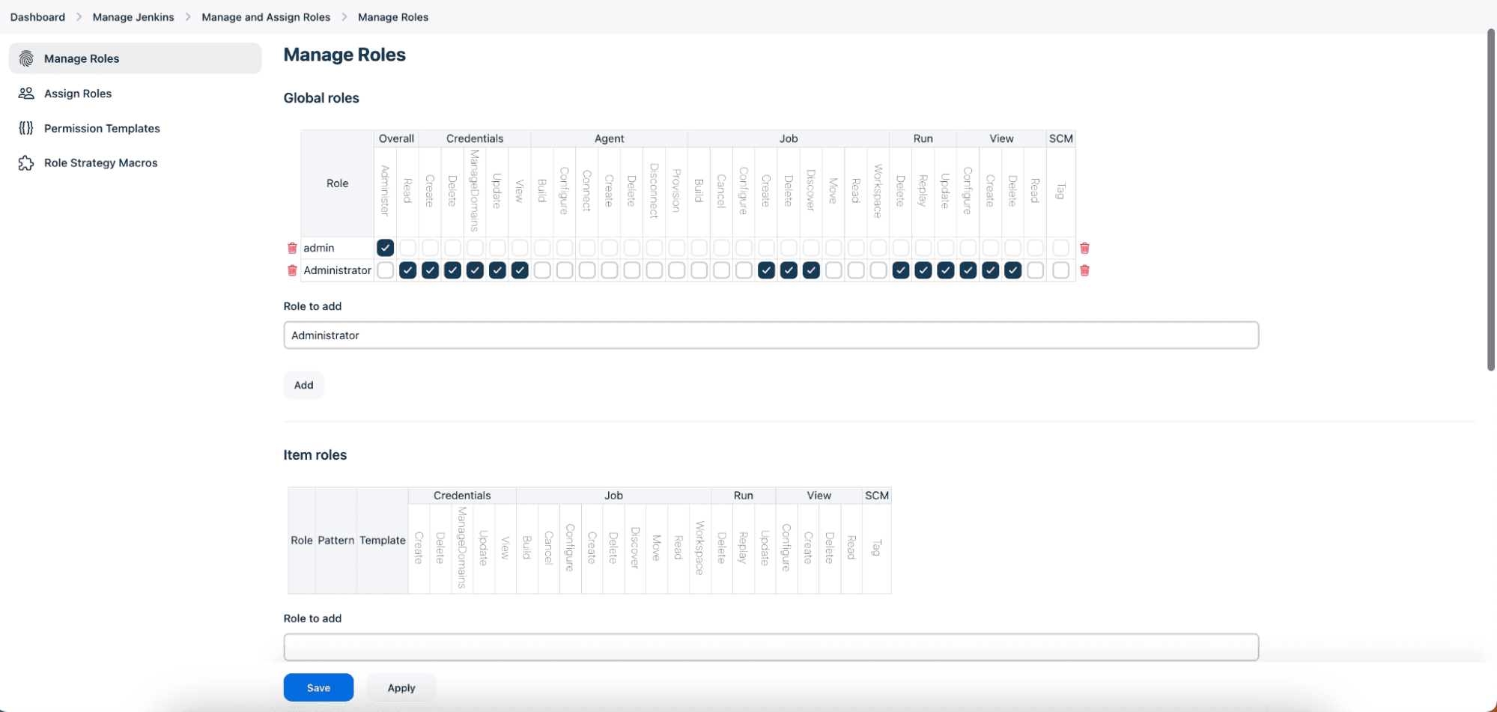Screen dimensions: 1497x712
Task: Uncheck Overall Read for Administrator role
Action: coord(407,270)
